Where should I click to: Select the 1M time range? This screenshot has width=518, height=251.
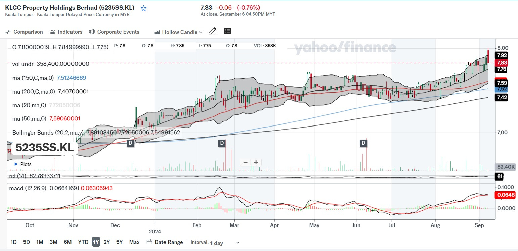coord(40,242)
